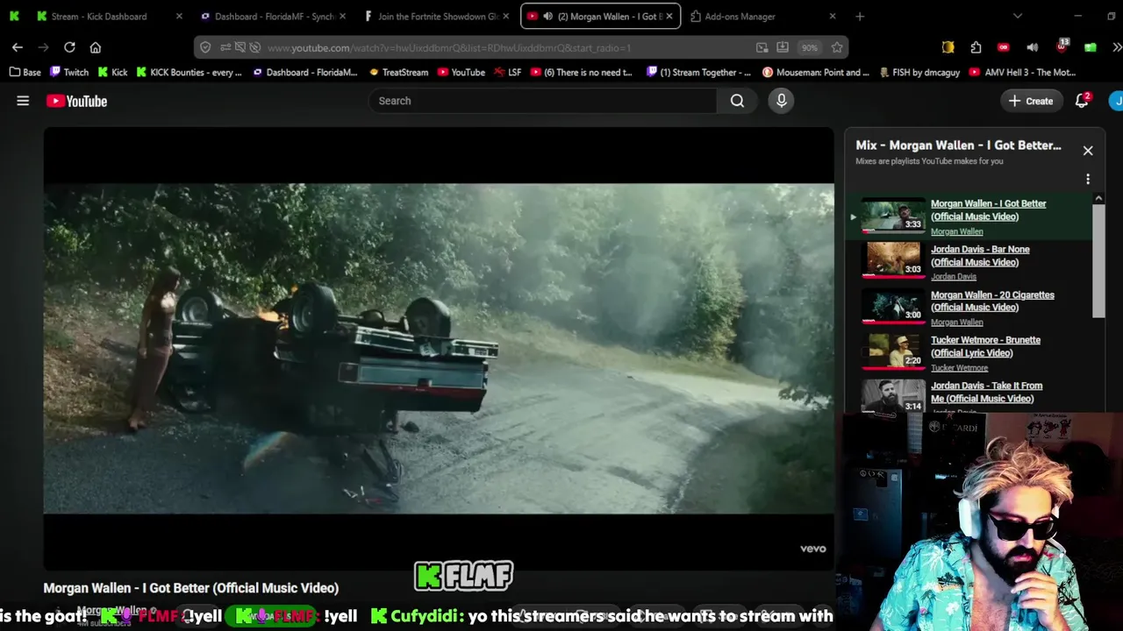Image resolution: width=1123 pixels, height=631 pixels.
Task: Open the shield tracking protection icon
Action: pyautogui.click(x=205, y=47)
